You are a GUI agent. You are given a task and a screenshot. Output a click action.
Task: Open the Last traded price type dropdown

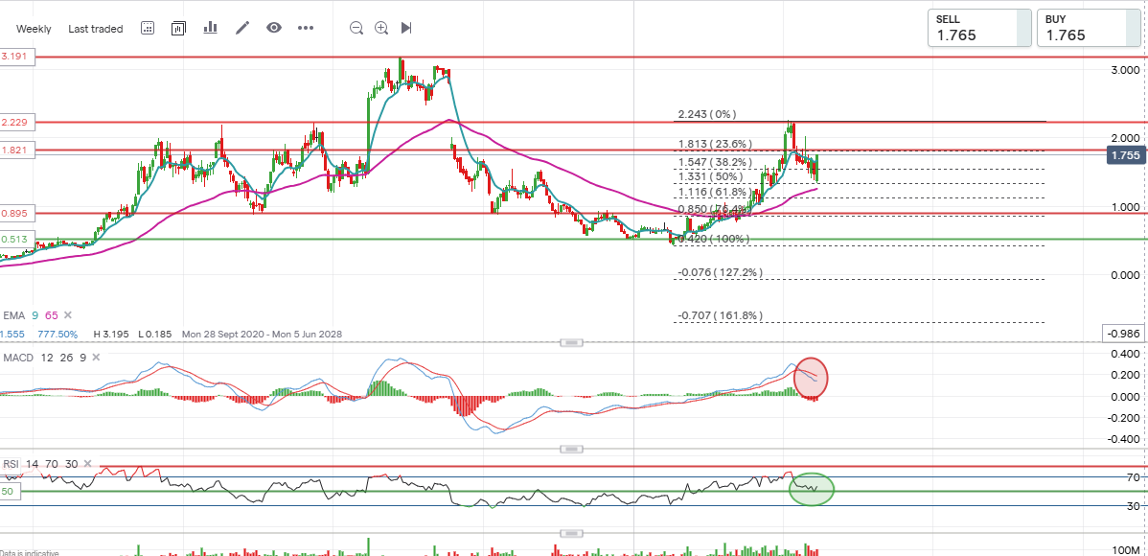click(x=96, y=29)
